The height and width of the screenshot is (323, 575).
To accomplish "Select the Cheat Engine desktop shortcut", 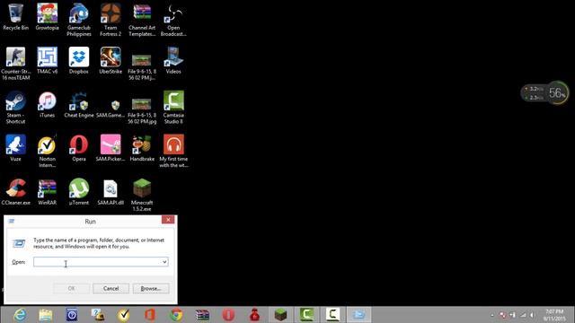I will [79, 104].
